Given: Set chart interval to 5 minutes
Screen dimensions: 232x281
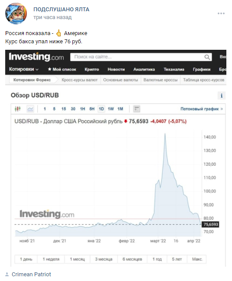Looking at the screenshot, I should click(x=54, y=109).
